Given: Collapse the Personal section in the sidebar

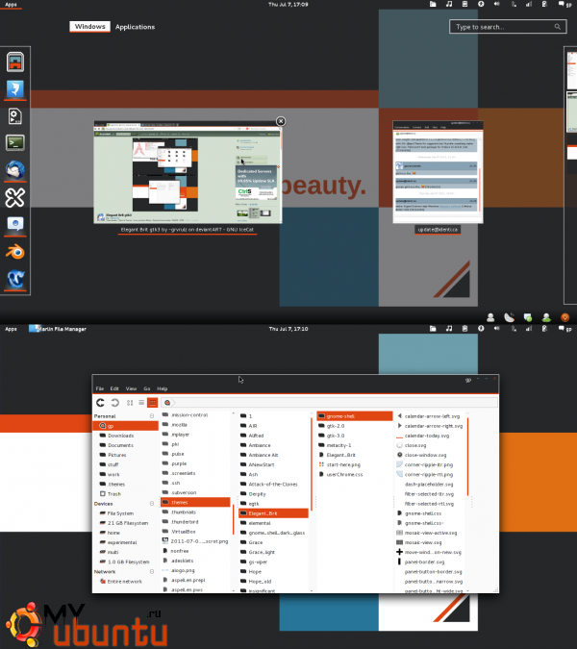Looking at the screenshot, I should coord(153,415).
